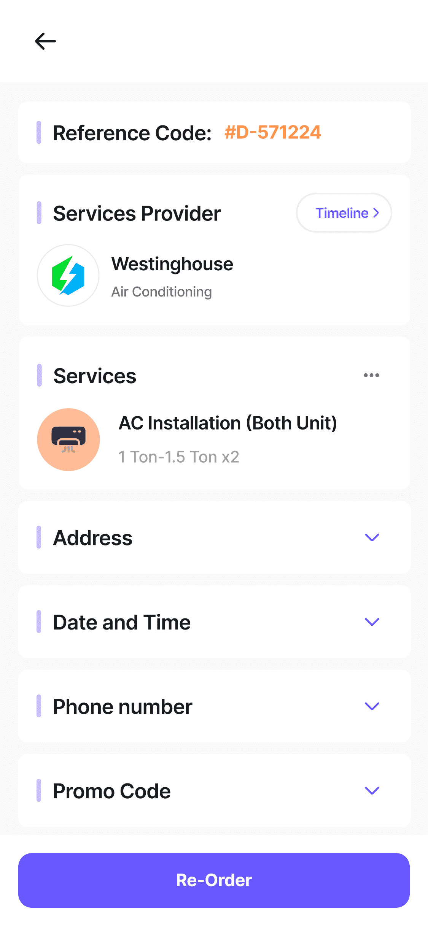Screen dimensions: 428x926
Task: Tap the Promo Code header
Action: coord(112,791)
